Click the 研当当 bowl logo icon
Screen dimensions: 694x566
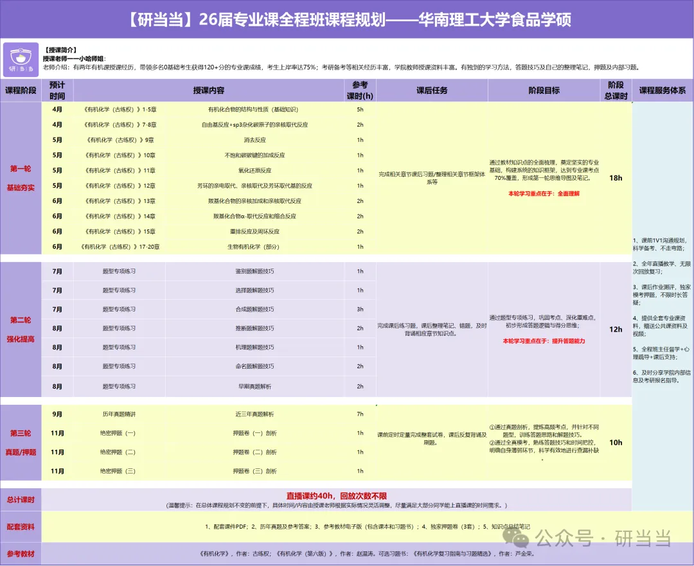21,60
